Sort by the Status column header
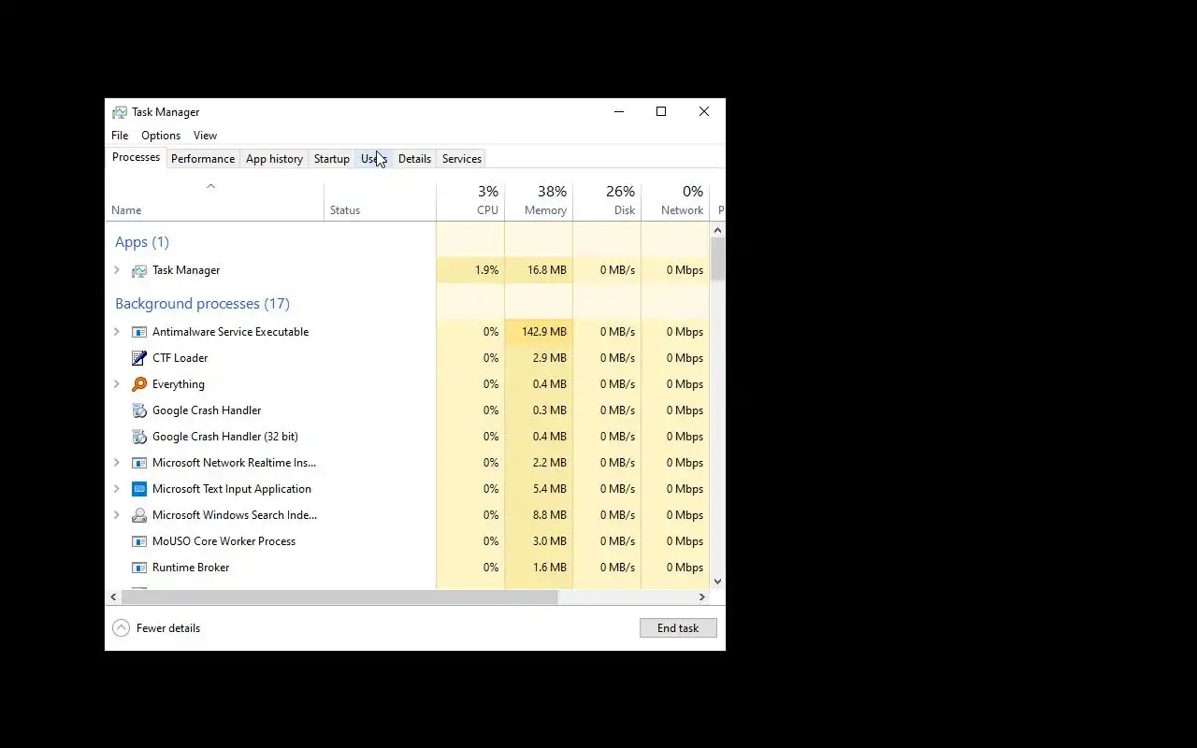1197x748 pixels. point(381,200)
